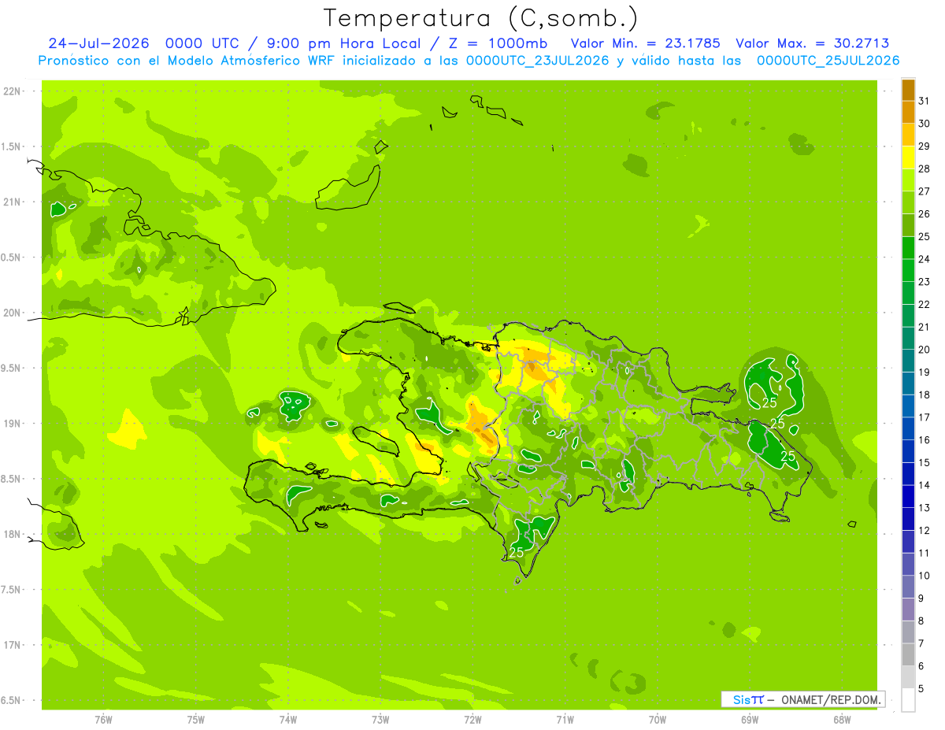Click the title "Temperatura (C,somb.)"
Image resolution: width=945 pixels, height=730 pixels.
coord(480,18)
